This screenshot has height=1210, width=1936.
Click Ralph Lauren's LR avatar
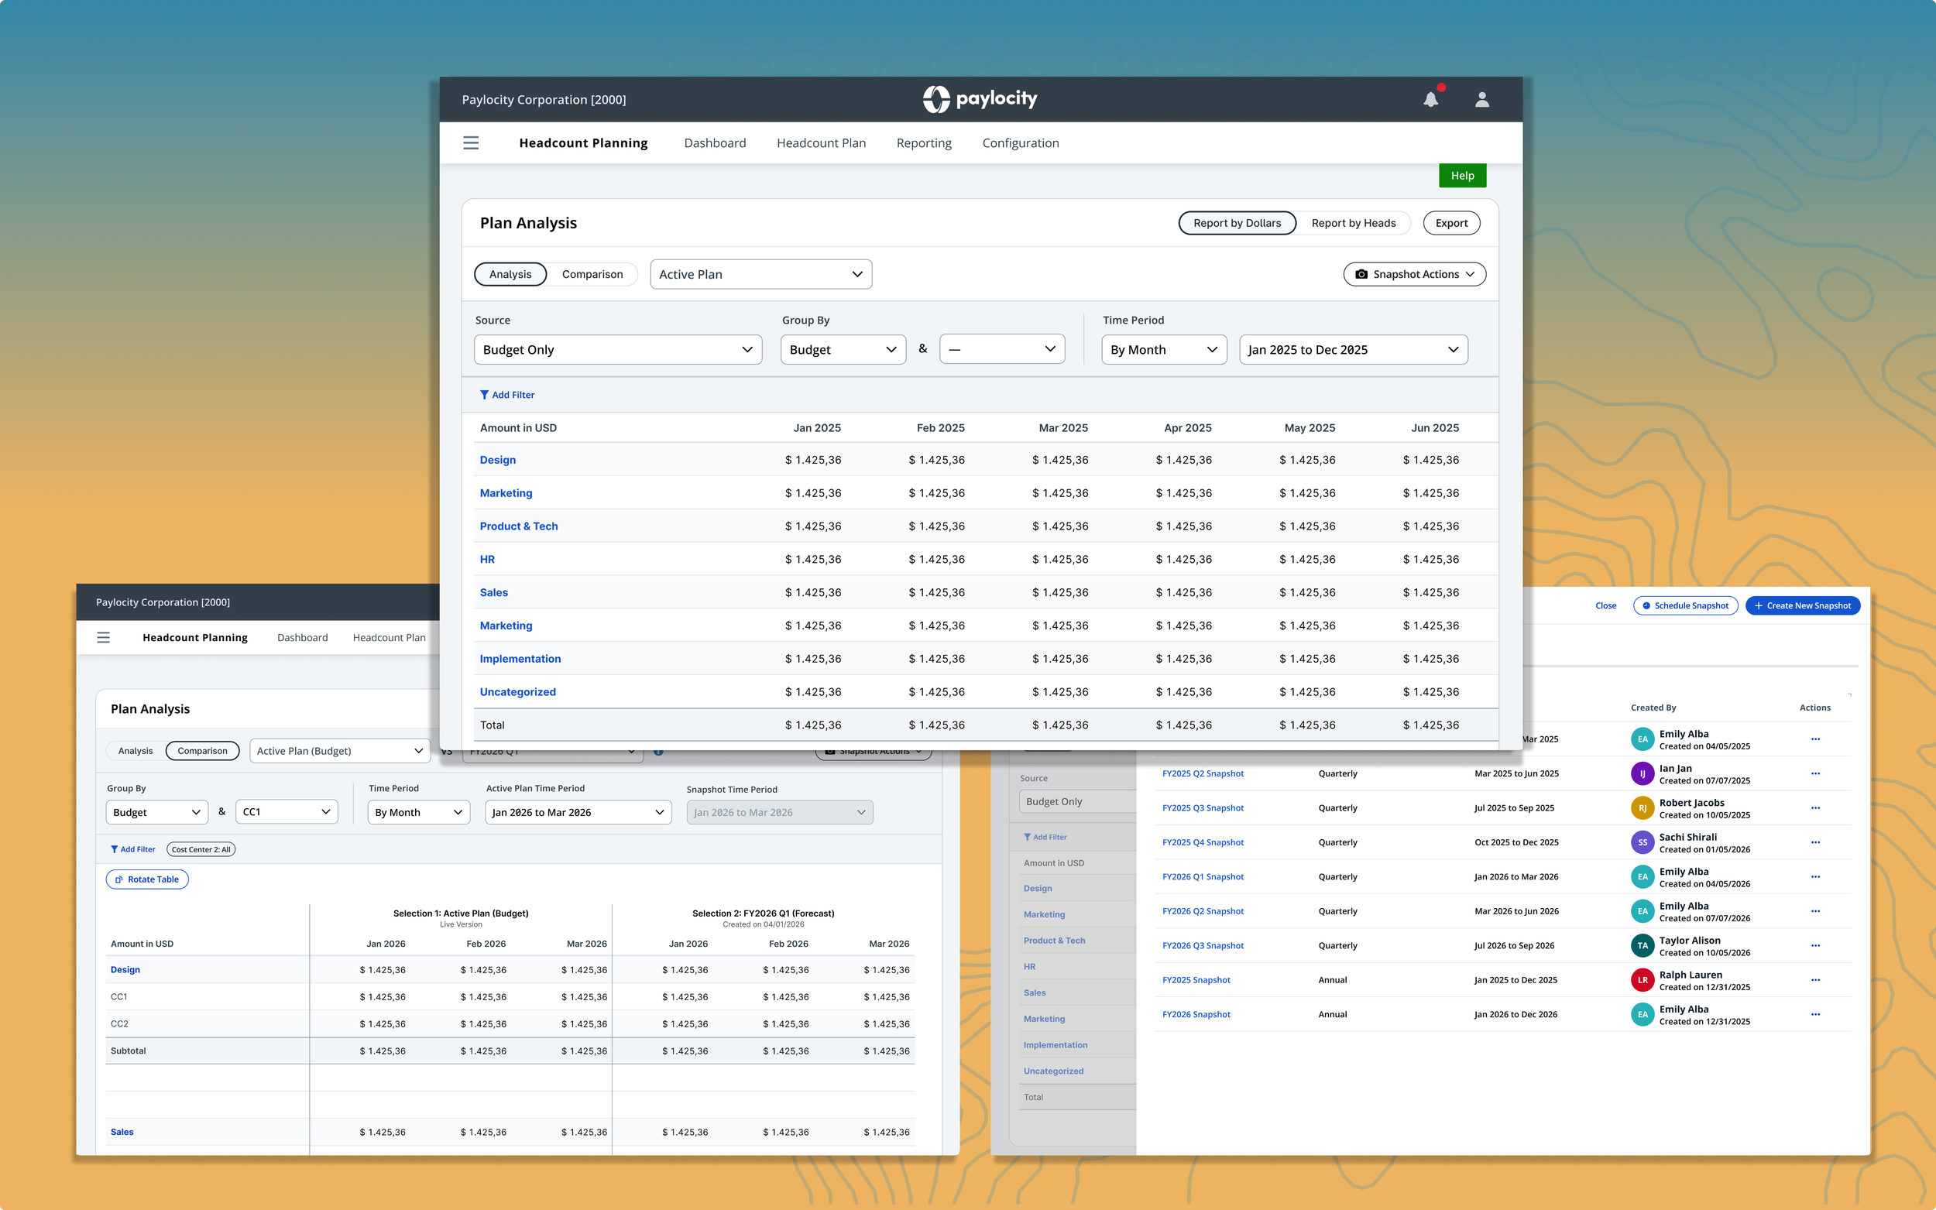1643,979
